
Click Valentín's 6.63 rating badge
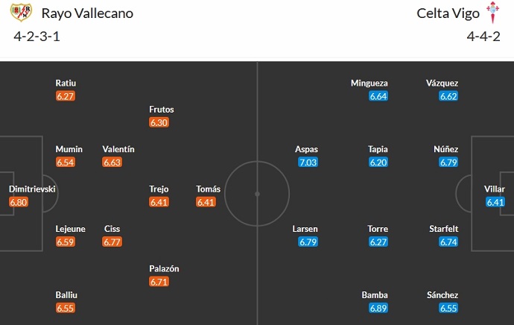[112, 162]
